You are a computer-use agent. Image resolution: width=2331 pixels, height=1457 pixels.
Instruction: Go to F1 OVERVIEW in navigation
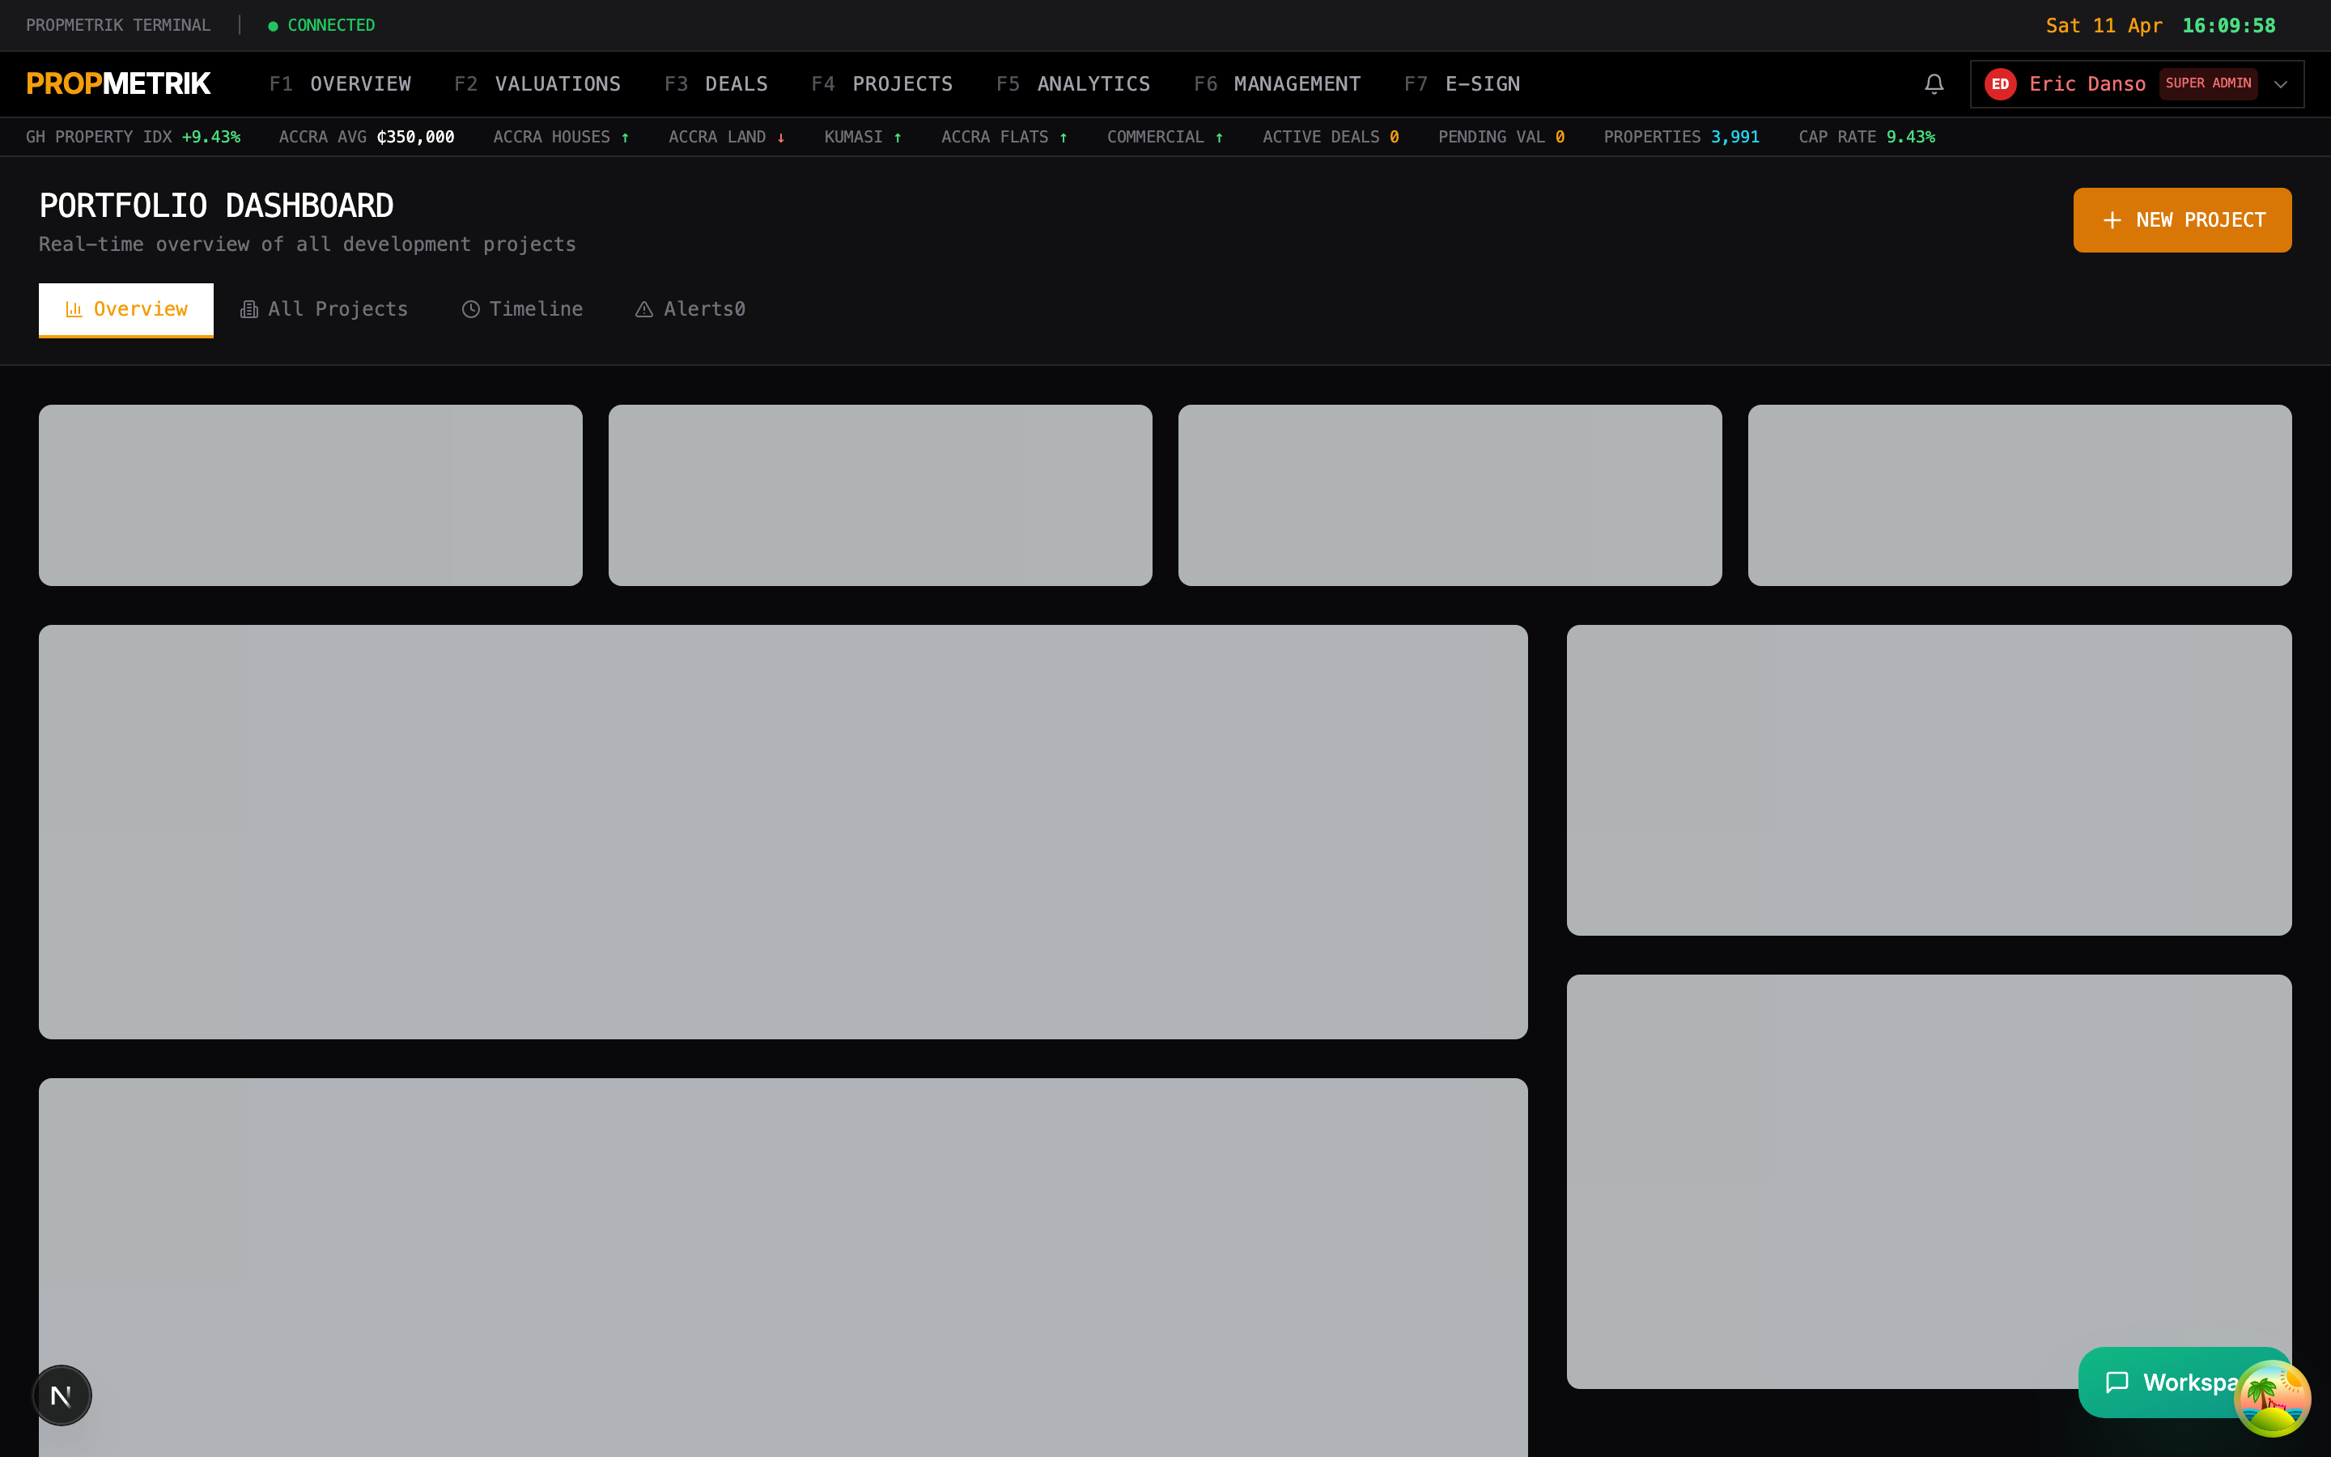coord(340,84)
